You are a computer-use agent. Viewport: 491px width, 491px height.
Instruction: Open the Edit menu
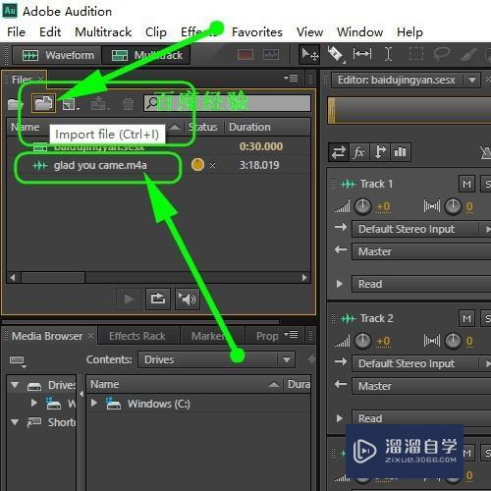[x=50, y=32]
